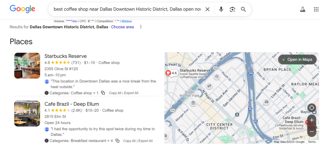Click the 2815 Elm St address
The height and width of the screenshot is (148, 320).
[x=55, y=117]
